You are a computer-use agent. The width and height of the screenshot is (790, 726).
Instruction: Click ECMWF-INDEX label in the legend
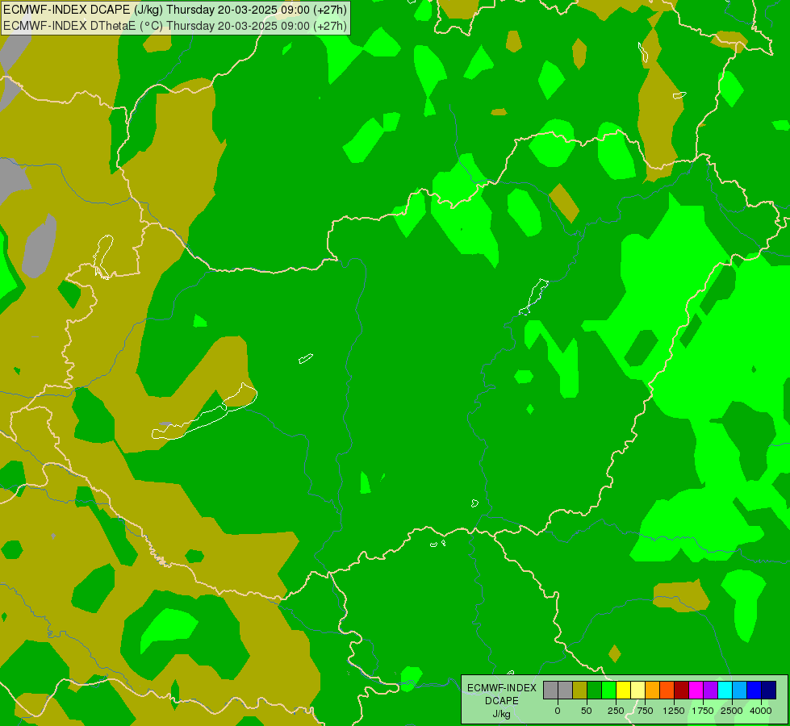(502, 688)
